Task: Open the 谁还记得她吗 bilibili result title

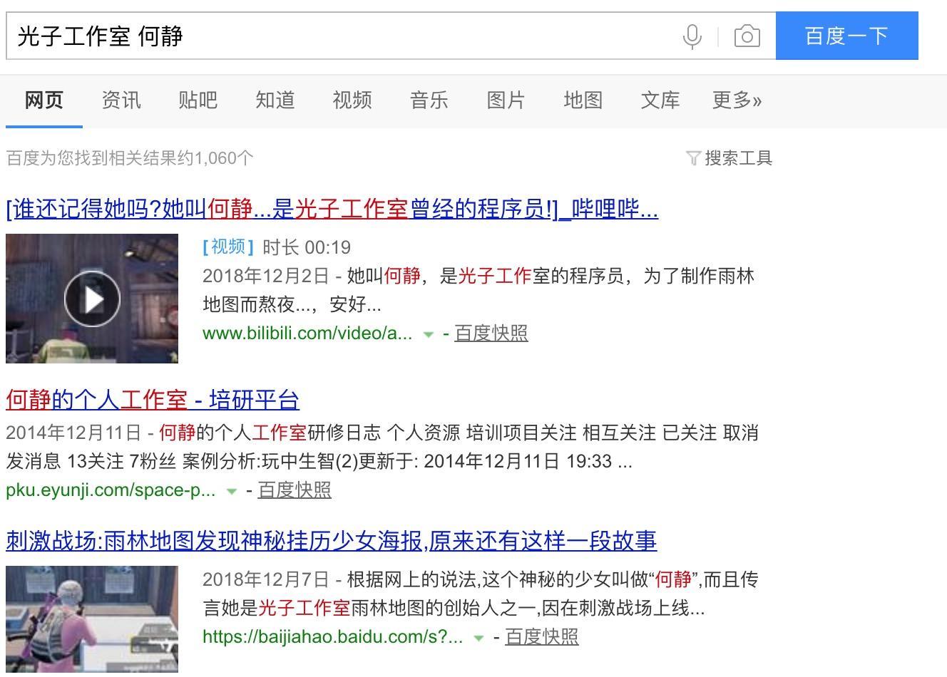Action: click(x=332, y=209)
